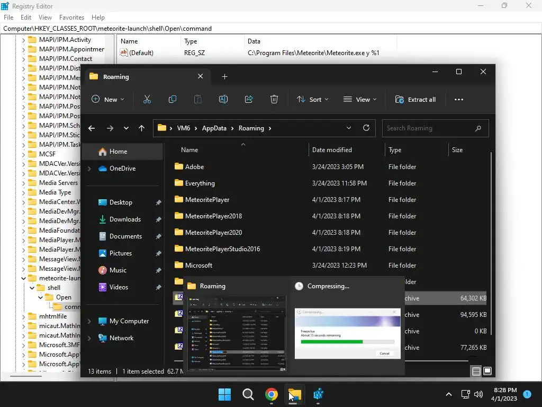542x407 pixels.
Task: Select the (Default) registry value
Action: 137,53
